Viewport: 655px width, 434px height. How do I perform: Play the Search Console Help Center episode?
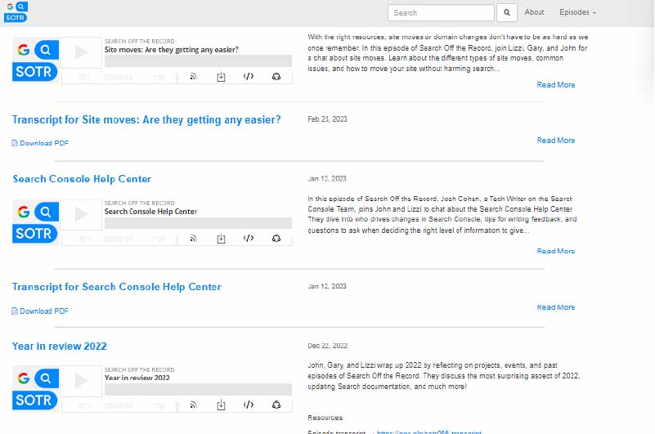tap(82, 214)
